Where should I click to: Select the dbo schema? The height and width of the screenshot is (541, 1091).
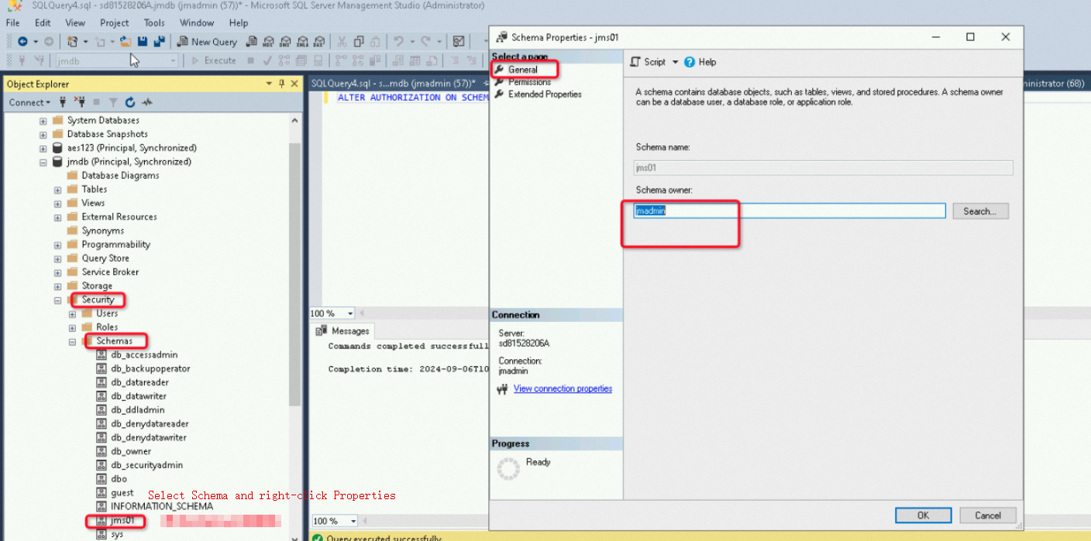pyautogui.click(x=119, y=479)
